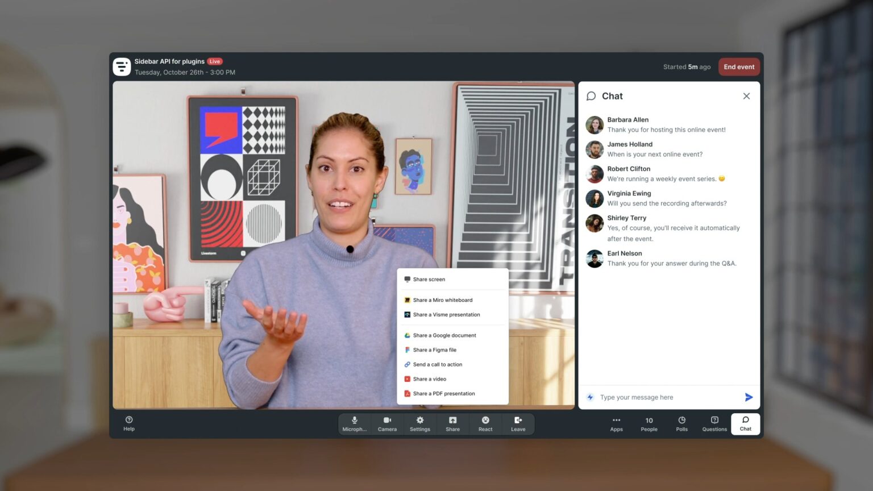This screenshot has width=873, height=491.
Task: Open the Apps panel
Action: pos(616,424)
